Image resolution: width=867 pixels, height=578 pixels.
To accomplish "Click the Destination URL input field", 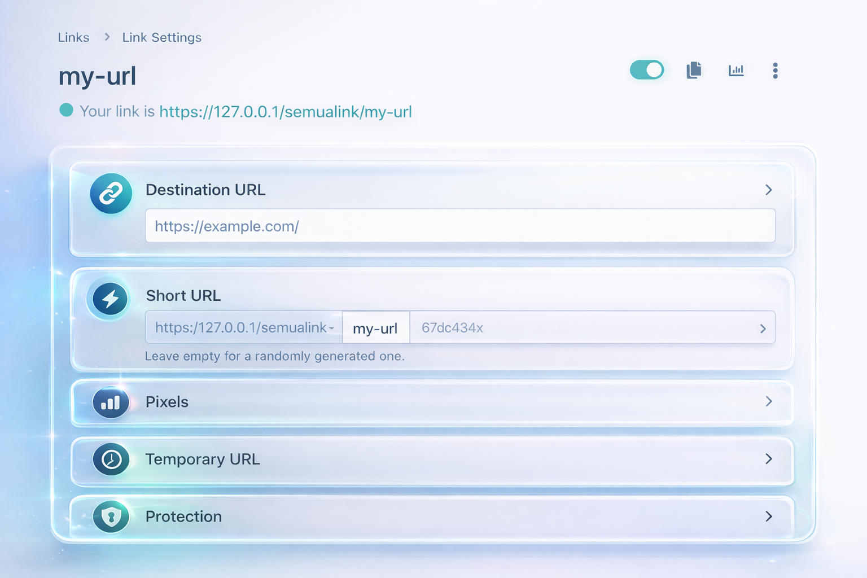I will click(x=460, y=226).
